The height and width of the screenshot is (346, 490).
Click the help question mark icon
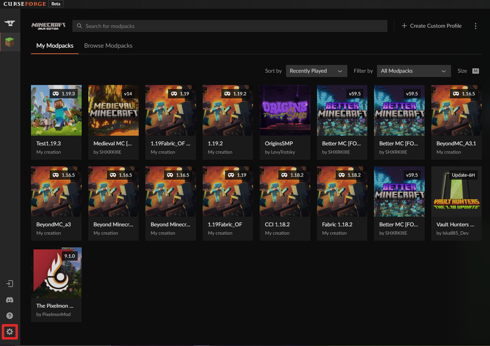[x=9, y=316]
